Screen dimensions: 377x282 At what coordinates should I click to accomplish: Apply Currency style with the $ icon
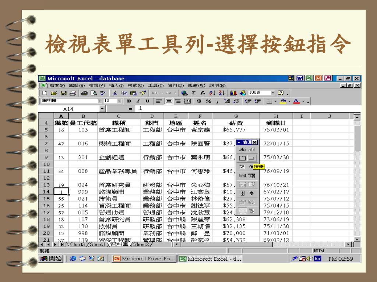[199, 101]
